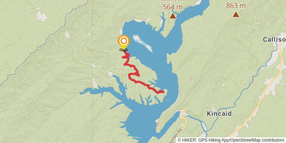Click the lake's western narrow arm
Screen dimensions: 286x143
[99, 90]
